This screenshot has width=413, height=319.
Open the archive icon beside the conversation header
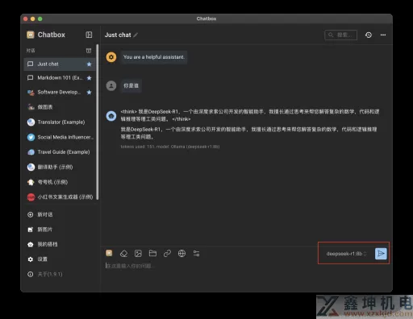pyautogui.click(x=89, y=51)
